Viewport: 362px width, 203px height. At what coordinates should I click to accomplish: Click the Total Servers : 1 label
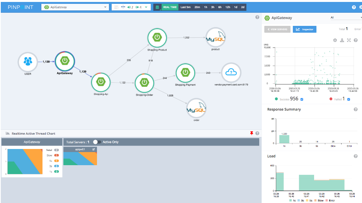tap(78, 142)
